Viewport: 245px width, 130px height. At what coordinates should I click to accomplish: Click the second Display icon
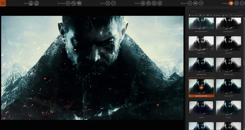point(236,3)
